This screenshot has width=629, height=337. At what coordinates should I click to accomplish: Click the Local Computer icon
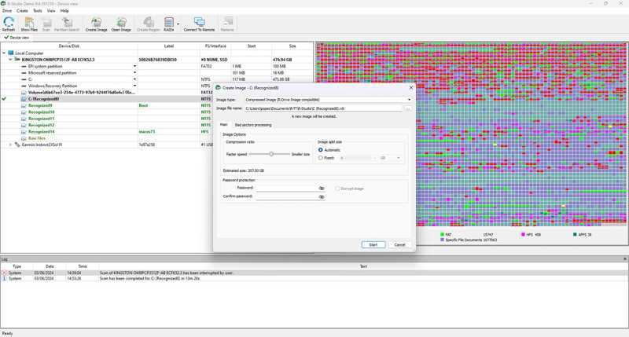[11, 53]
